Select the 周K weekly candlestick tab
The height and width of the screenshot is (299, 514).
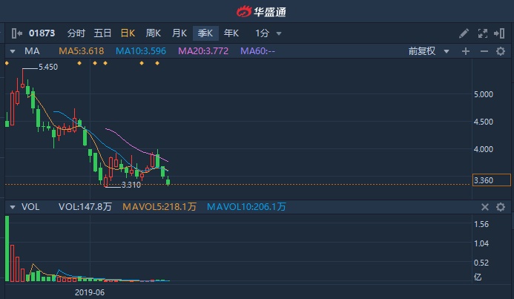(x=153, y=33)
